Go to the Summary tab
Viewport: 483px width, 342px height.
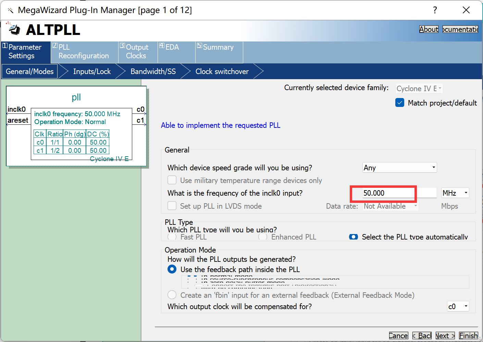point(219,52)
